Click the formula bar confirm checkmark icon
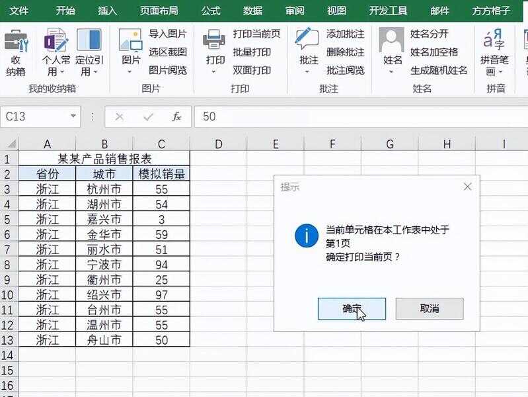 148,116
